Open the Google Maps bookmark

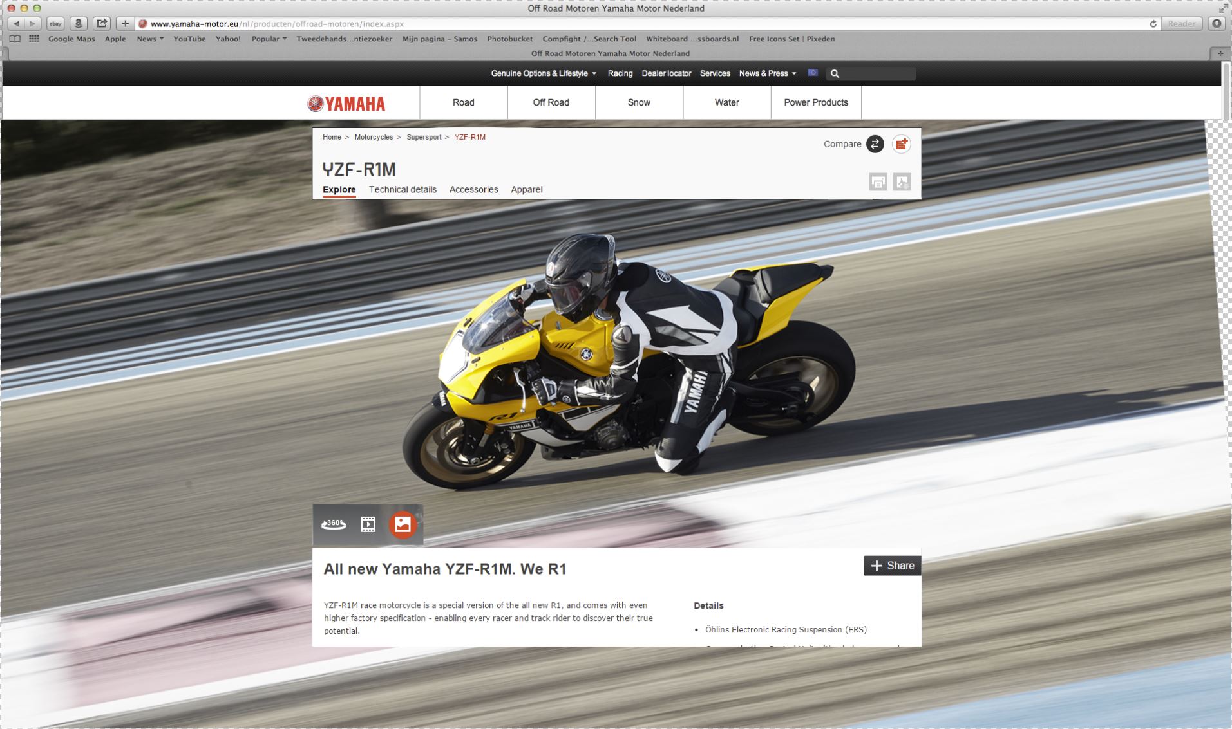[x=71, y=39]
